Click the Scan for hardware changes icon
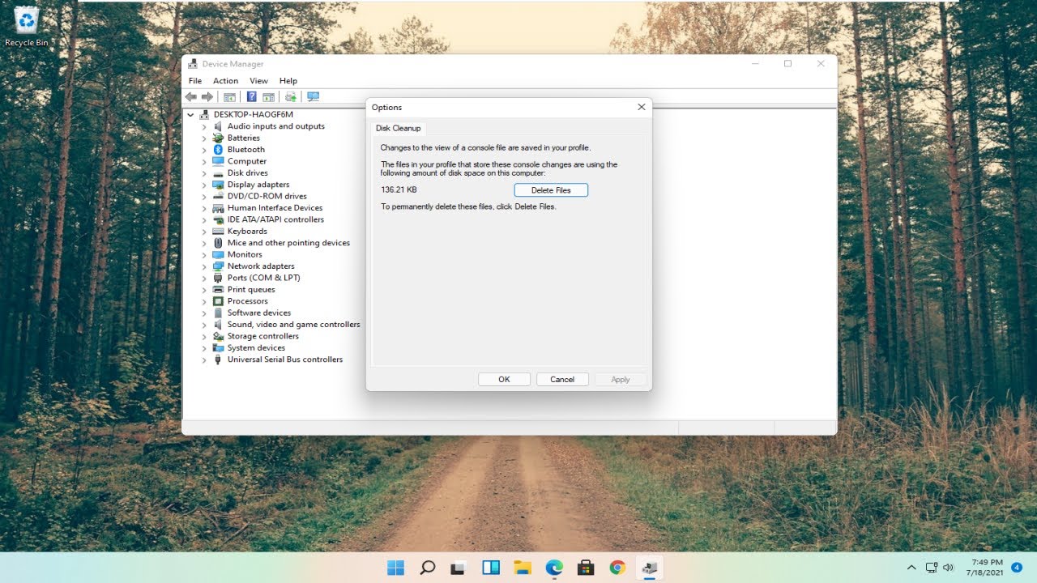Image resolution: width=1037 pixels, height=583 pixels. pyautogui.click(x=313, y=96)
